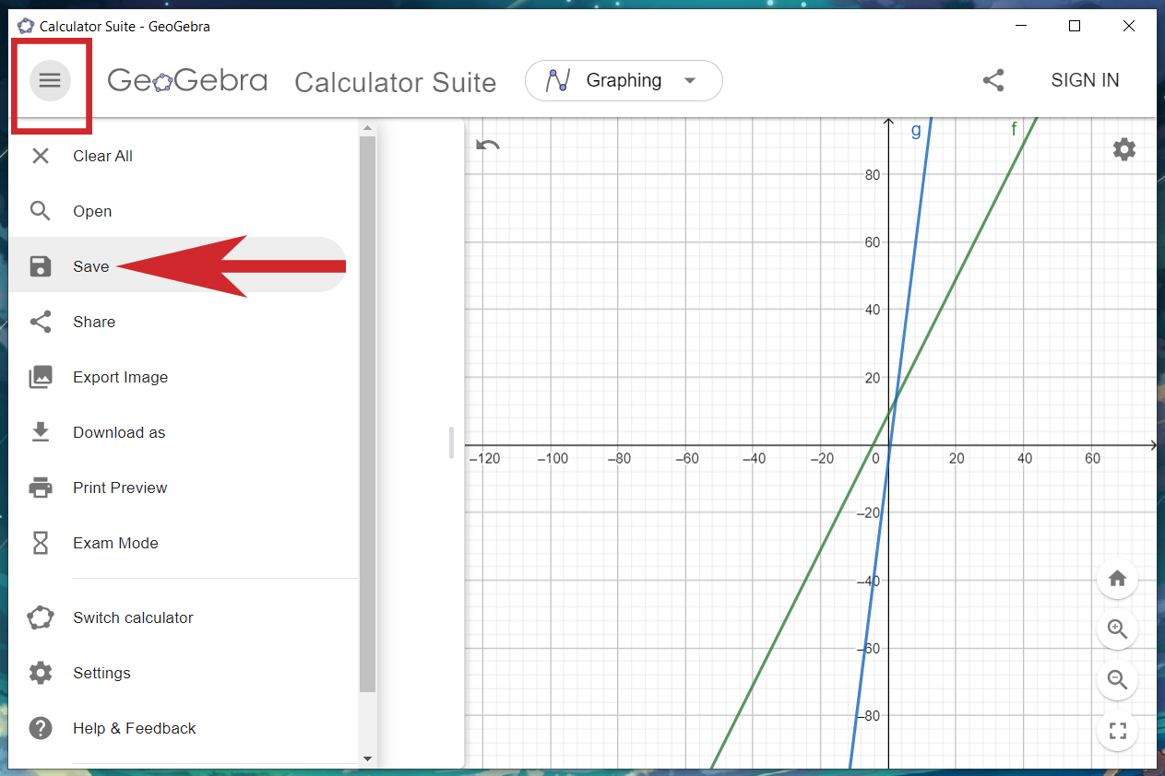1165x776 pixels.
Task: Click the X icon beside Clear All
Action: [x=41, y=156]
